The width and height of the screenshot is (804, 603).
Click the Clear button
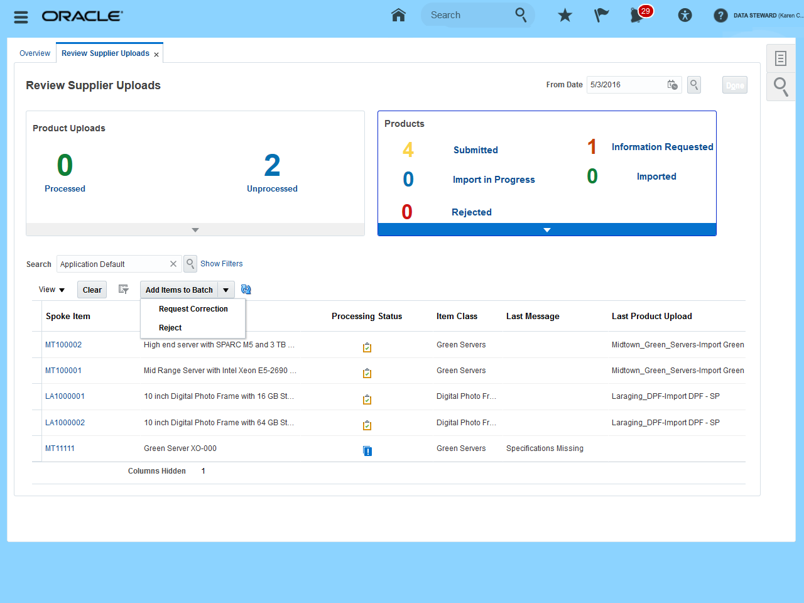point(91,290)
